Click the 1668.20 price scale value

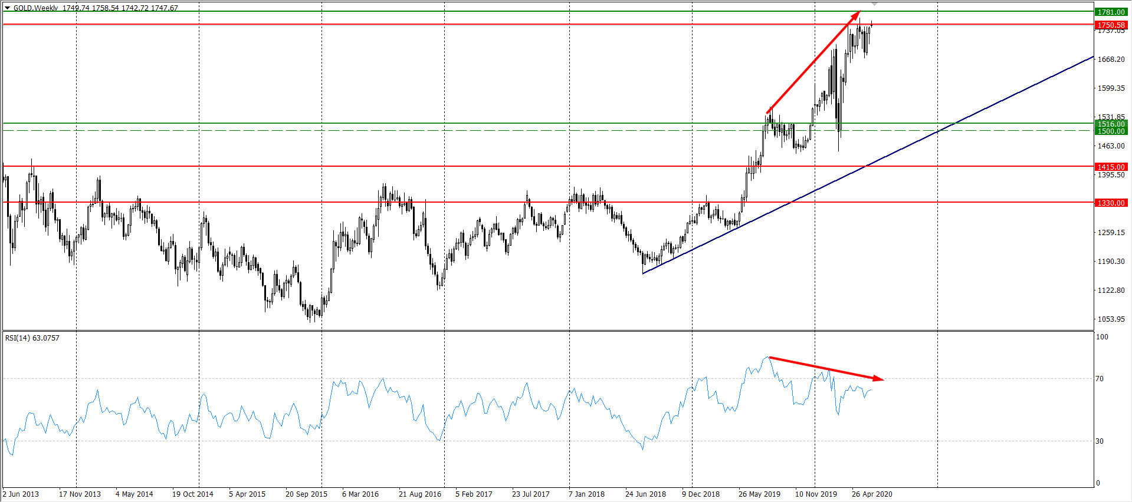(x=1111, y=60)
